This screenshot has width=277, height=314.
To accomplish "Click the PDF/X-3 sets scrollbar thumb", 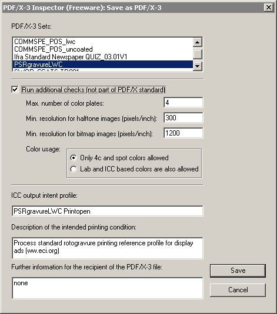I will (198, 54).
